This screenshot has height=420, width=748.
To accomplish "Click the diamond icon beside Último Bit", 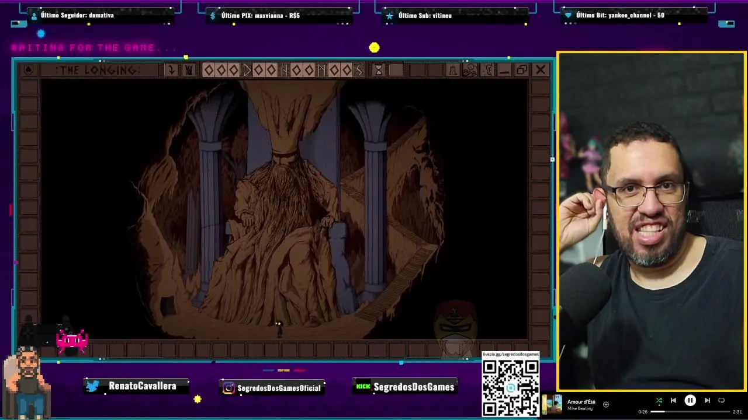I will coord(568,16).
